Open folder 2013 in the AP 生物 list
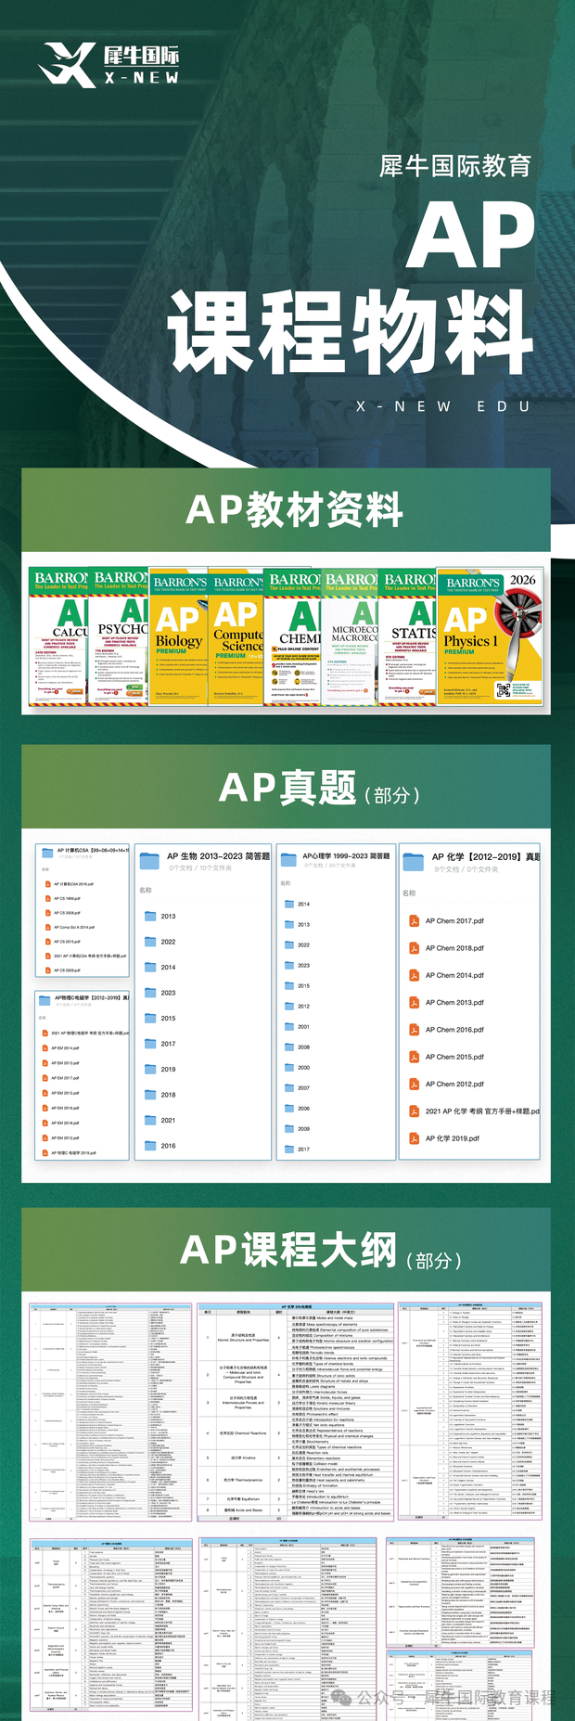This screenshot has width=575, height=1721. (160, 916)
